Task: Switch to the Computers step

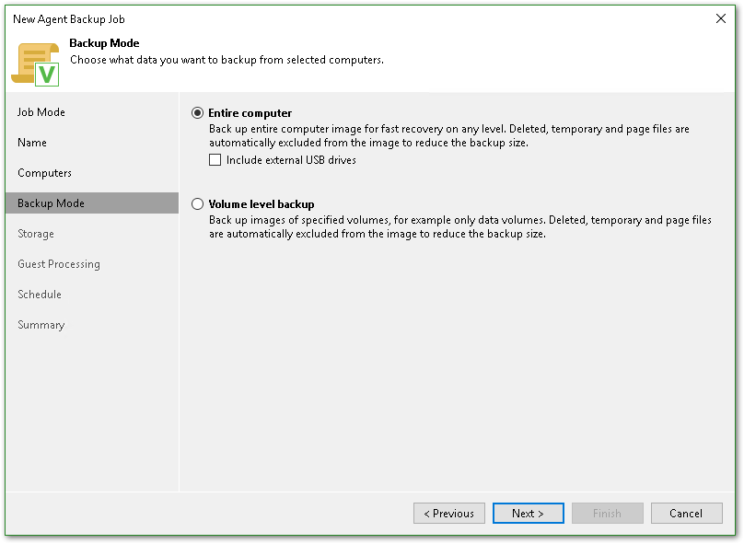Action: coord(44,173)
